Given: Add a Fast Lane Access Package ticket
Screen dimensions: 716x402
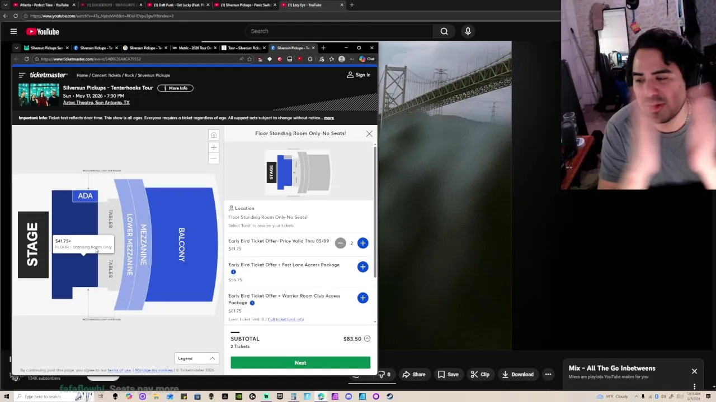Looking at the screenshot, I should (362, 267).
